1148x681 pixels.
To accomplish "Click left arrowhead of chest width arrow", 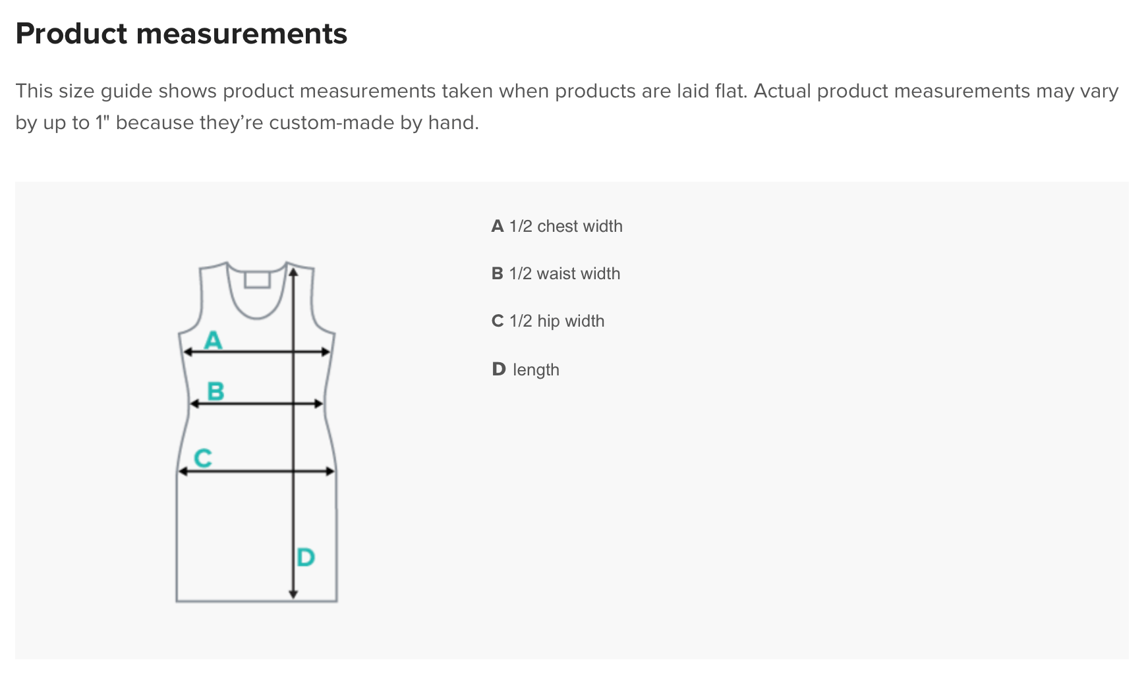I will click(x=188, y=352).
